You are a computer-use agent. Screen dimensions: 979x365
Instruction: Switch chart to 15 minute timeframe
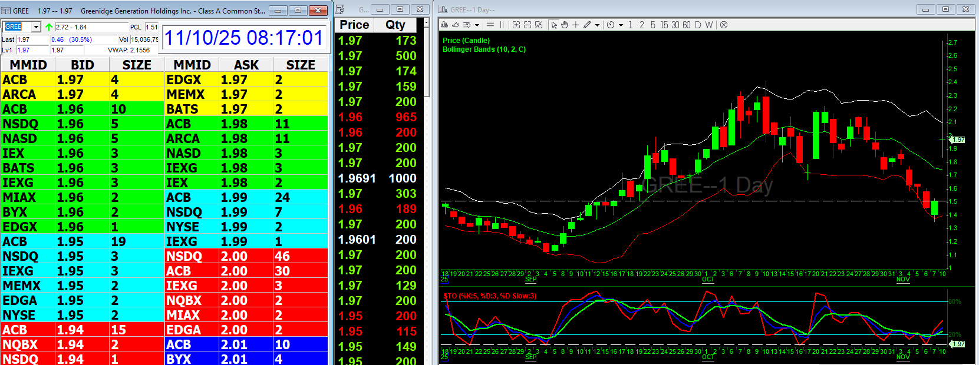(x=664, y=25)
